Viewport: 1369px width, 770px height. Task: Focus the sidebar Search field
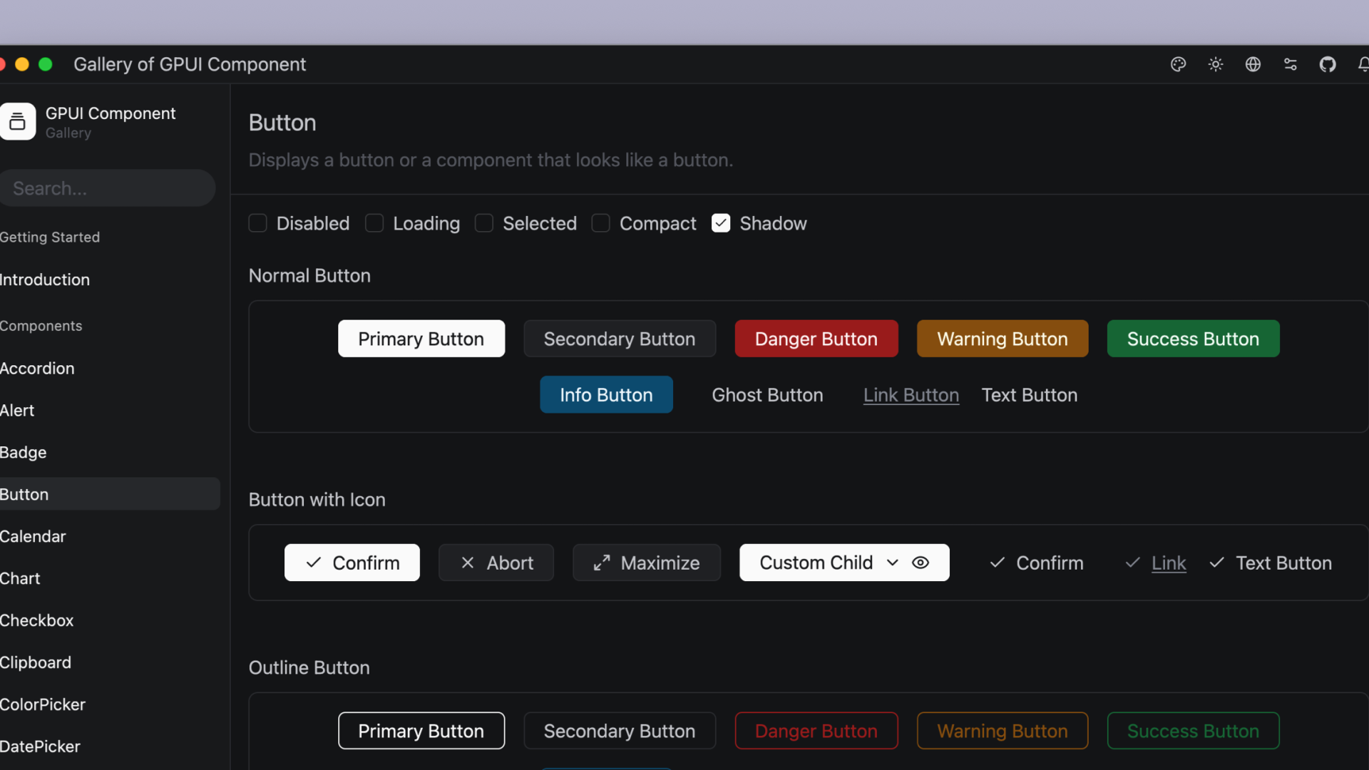(x=107, y=188)
